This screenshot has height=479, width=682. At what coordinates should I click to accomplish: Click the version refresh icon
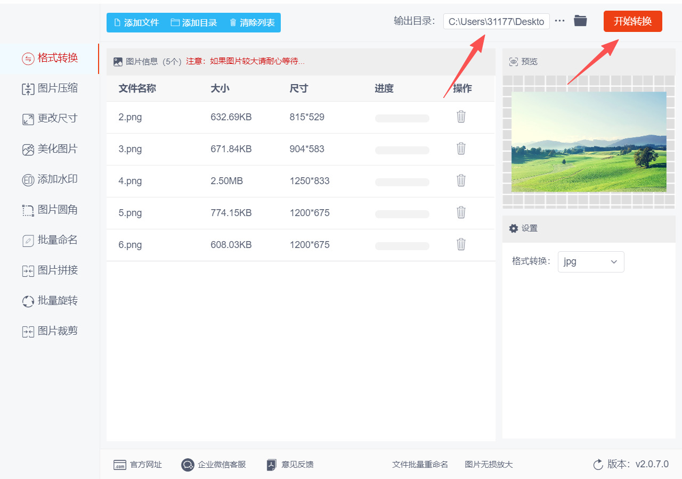[x=598, y=465]
